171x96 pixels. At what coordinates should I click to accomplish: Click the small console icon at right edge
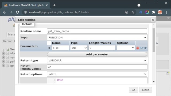coord(168,73)
